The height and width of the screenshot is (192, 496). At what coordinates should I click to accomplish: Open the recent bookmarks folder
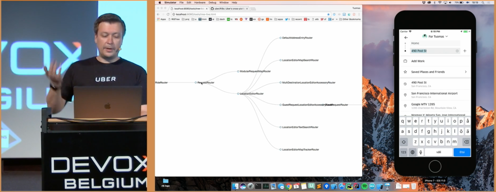297,19
